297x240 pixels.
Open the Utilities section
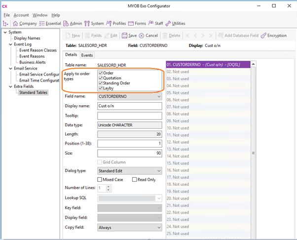pyautogui.click(x=175, y=24)
